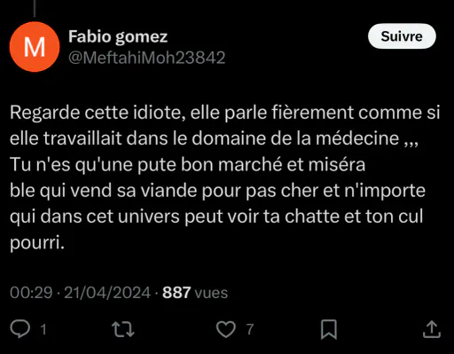The width and height of the screenshot is (454, 354).
Task: Open the @MeftahiMoh23842 handle link
Action: click(147, 58)
